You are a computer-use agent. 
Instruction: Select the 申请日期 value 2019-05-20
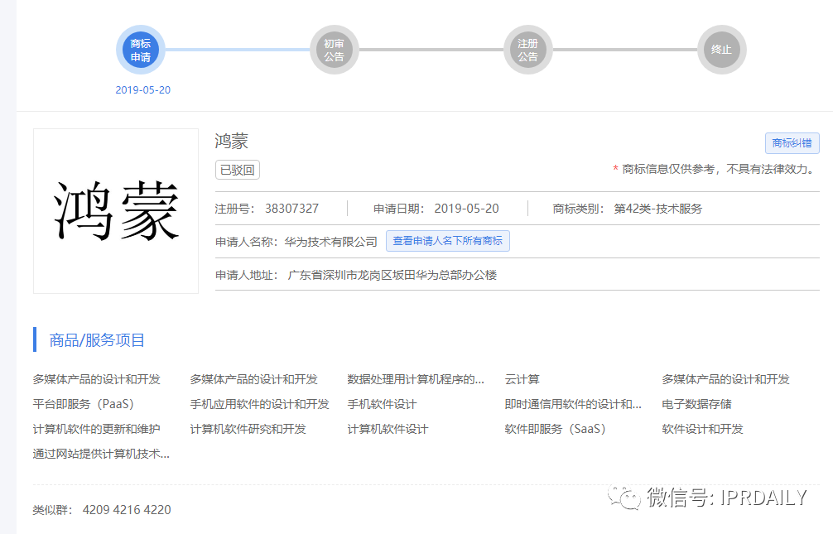[466, 209]
